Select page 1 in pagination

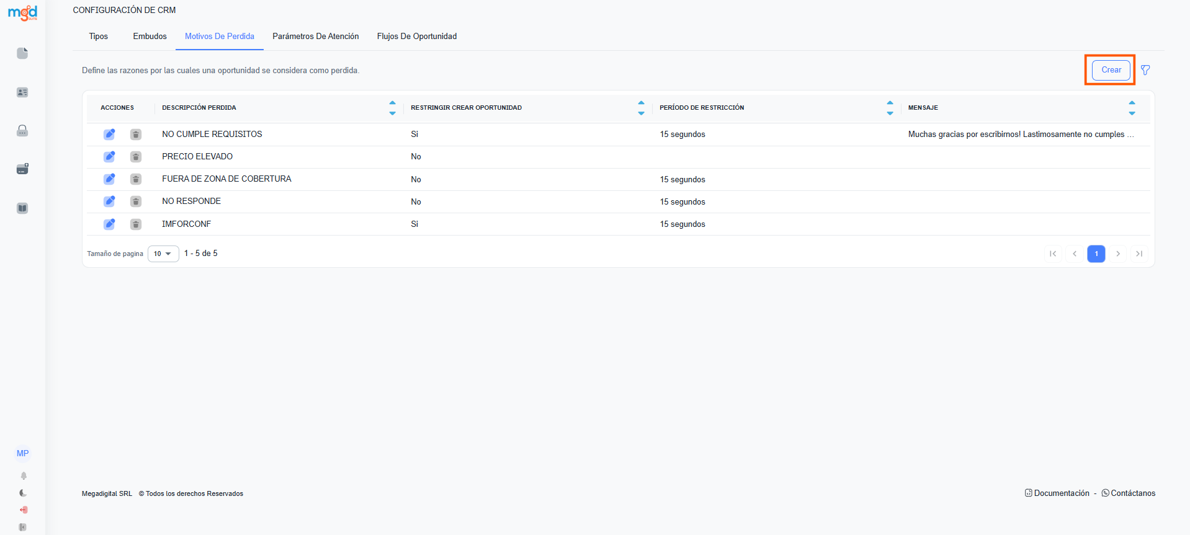tap(1096, 254)
